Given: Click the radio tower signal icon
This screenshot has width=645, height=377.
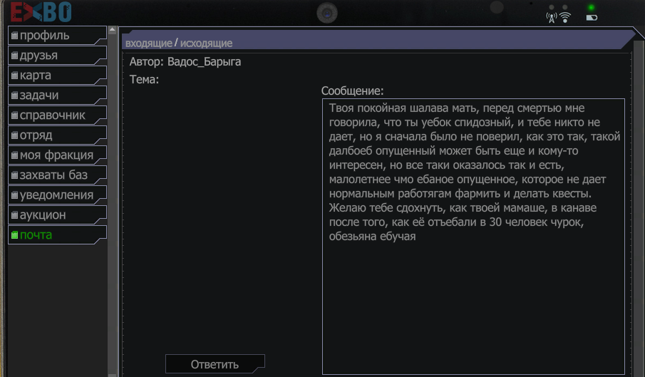Looking at the screenshot, I should pos(551,17).
